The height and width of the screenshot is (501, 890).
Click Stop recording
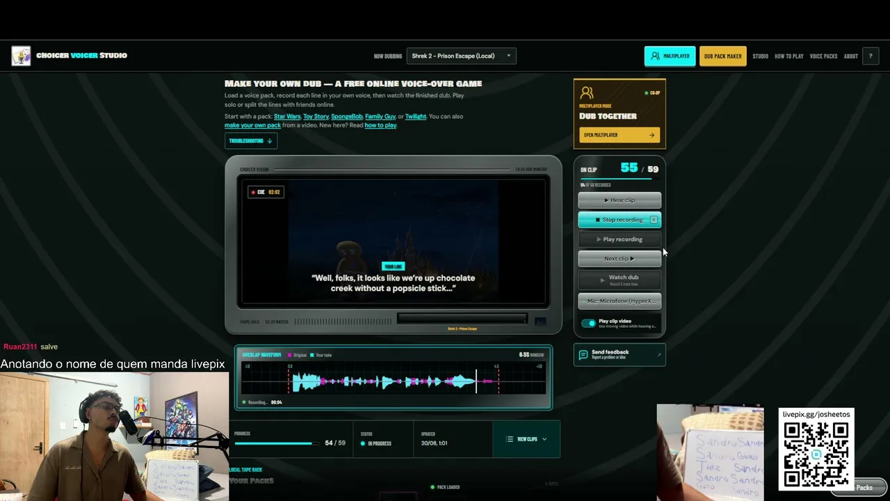[x=620, y=220]
